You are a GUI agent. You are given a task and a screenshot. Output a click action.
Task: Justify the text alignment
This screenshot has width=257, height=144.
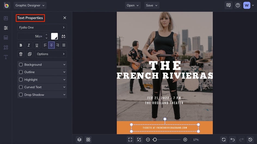(x=64, y=45)
